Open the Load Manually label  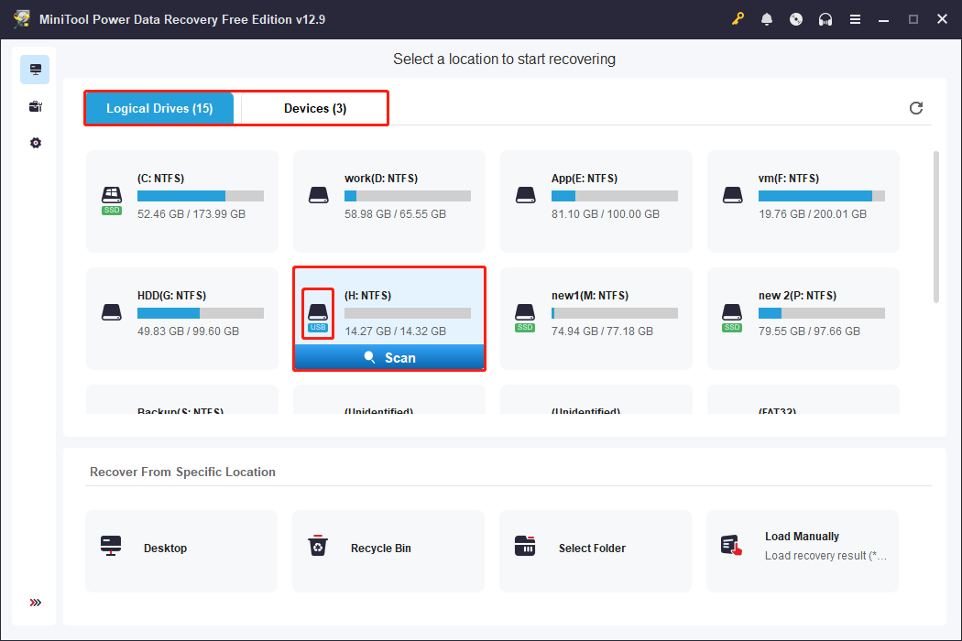click(802, 536)
